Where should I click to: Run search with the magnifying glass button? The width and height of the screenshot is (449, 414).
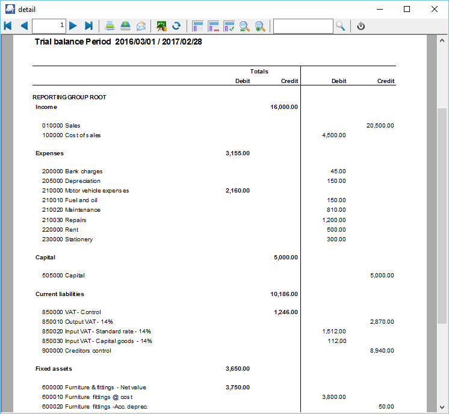341,26
